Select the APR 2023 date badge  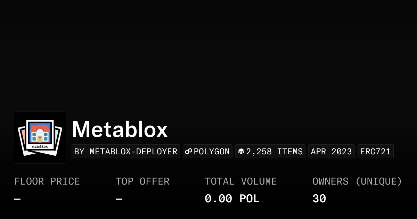332,152
